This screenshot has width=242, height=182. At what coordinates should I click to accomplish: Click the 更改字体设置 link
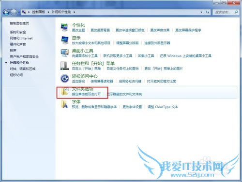click(x=132, y=107)
